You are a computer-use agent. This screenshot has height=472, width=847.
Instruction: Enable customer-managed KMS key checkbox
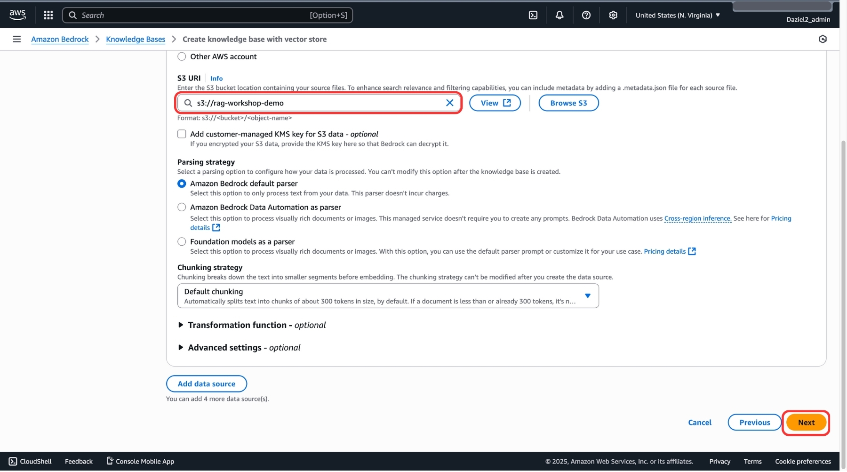click(x=182, y=134)
